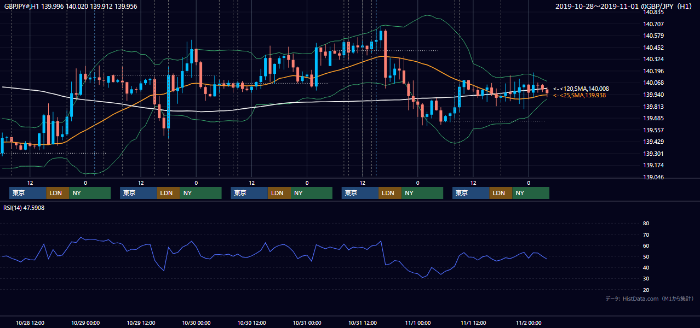Click price axis value 140.707
The width and height of the screenshot is (700, 328).
pyautogui.click(x=654, y=24)
